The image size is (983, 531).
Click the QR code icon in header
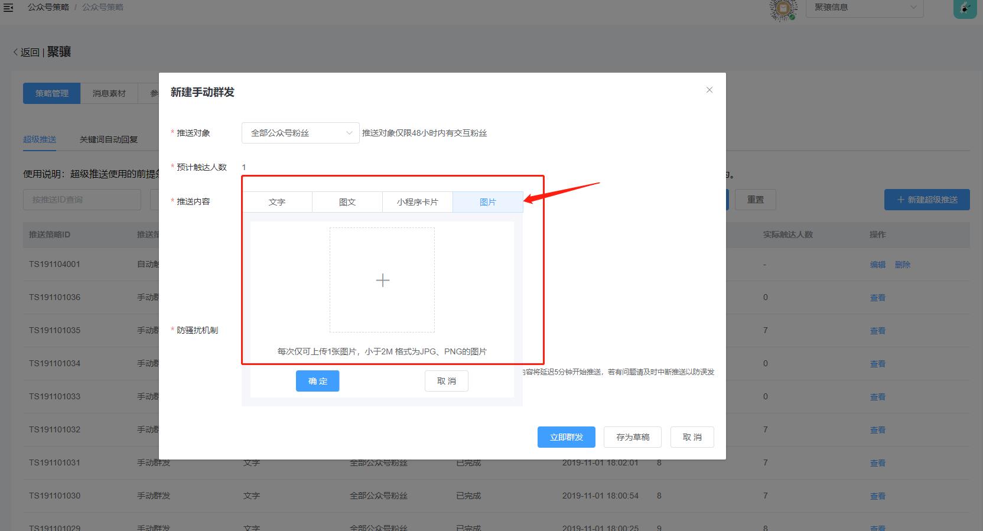[783, 9]
